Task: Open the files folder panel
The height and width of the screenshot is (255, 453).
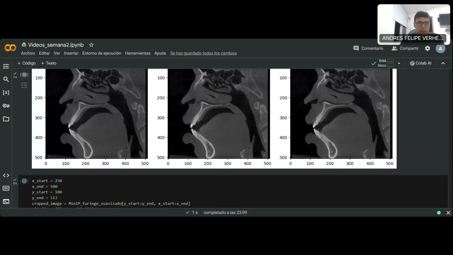Action: point(6,119)
